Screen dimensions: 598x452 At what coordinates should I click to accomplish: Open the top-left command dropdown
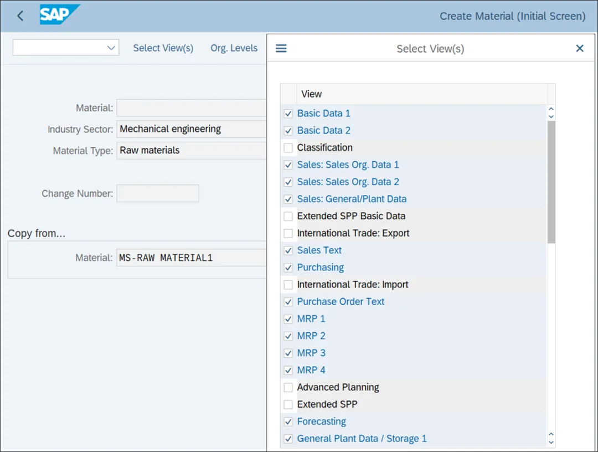66,48
